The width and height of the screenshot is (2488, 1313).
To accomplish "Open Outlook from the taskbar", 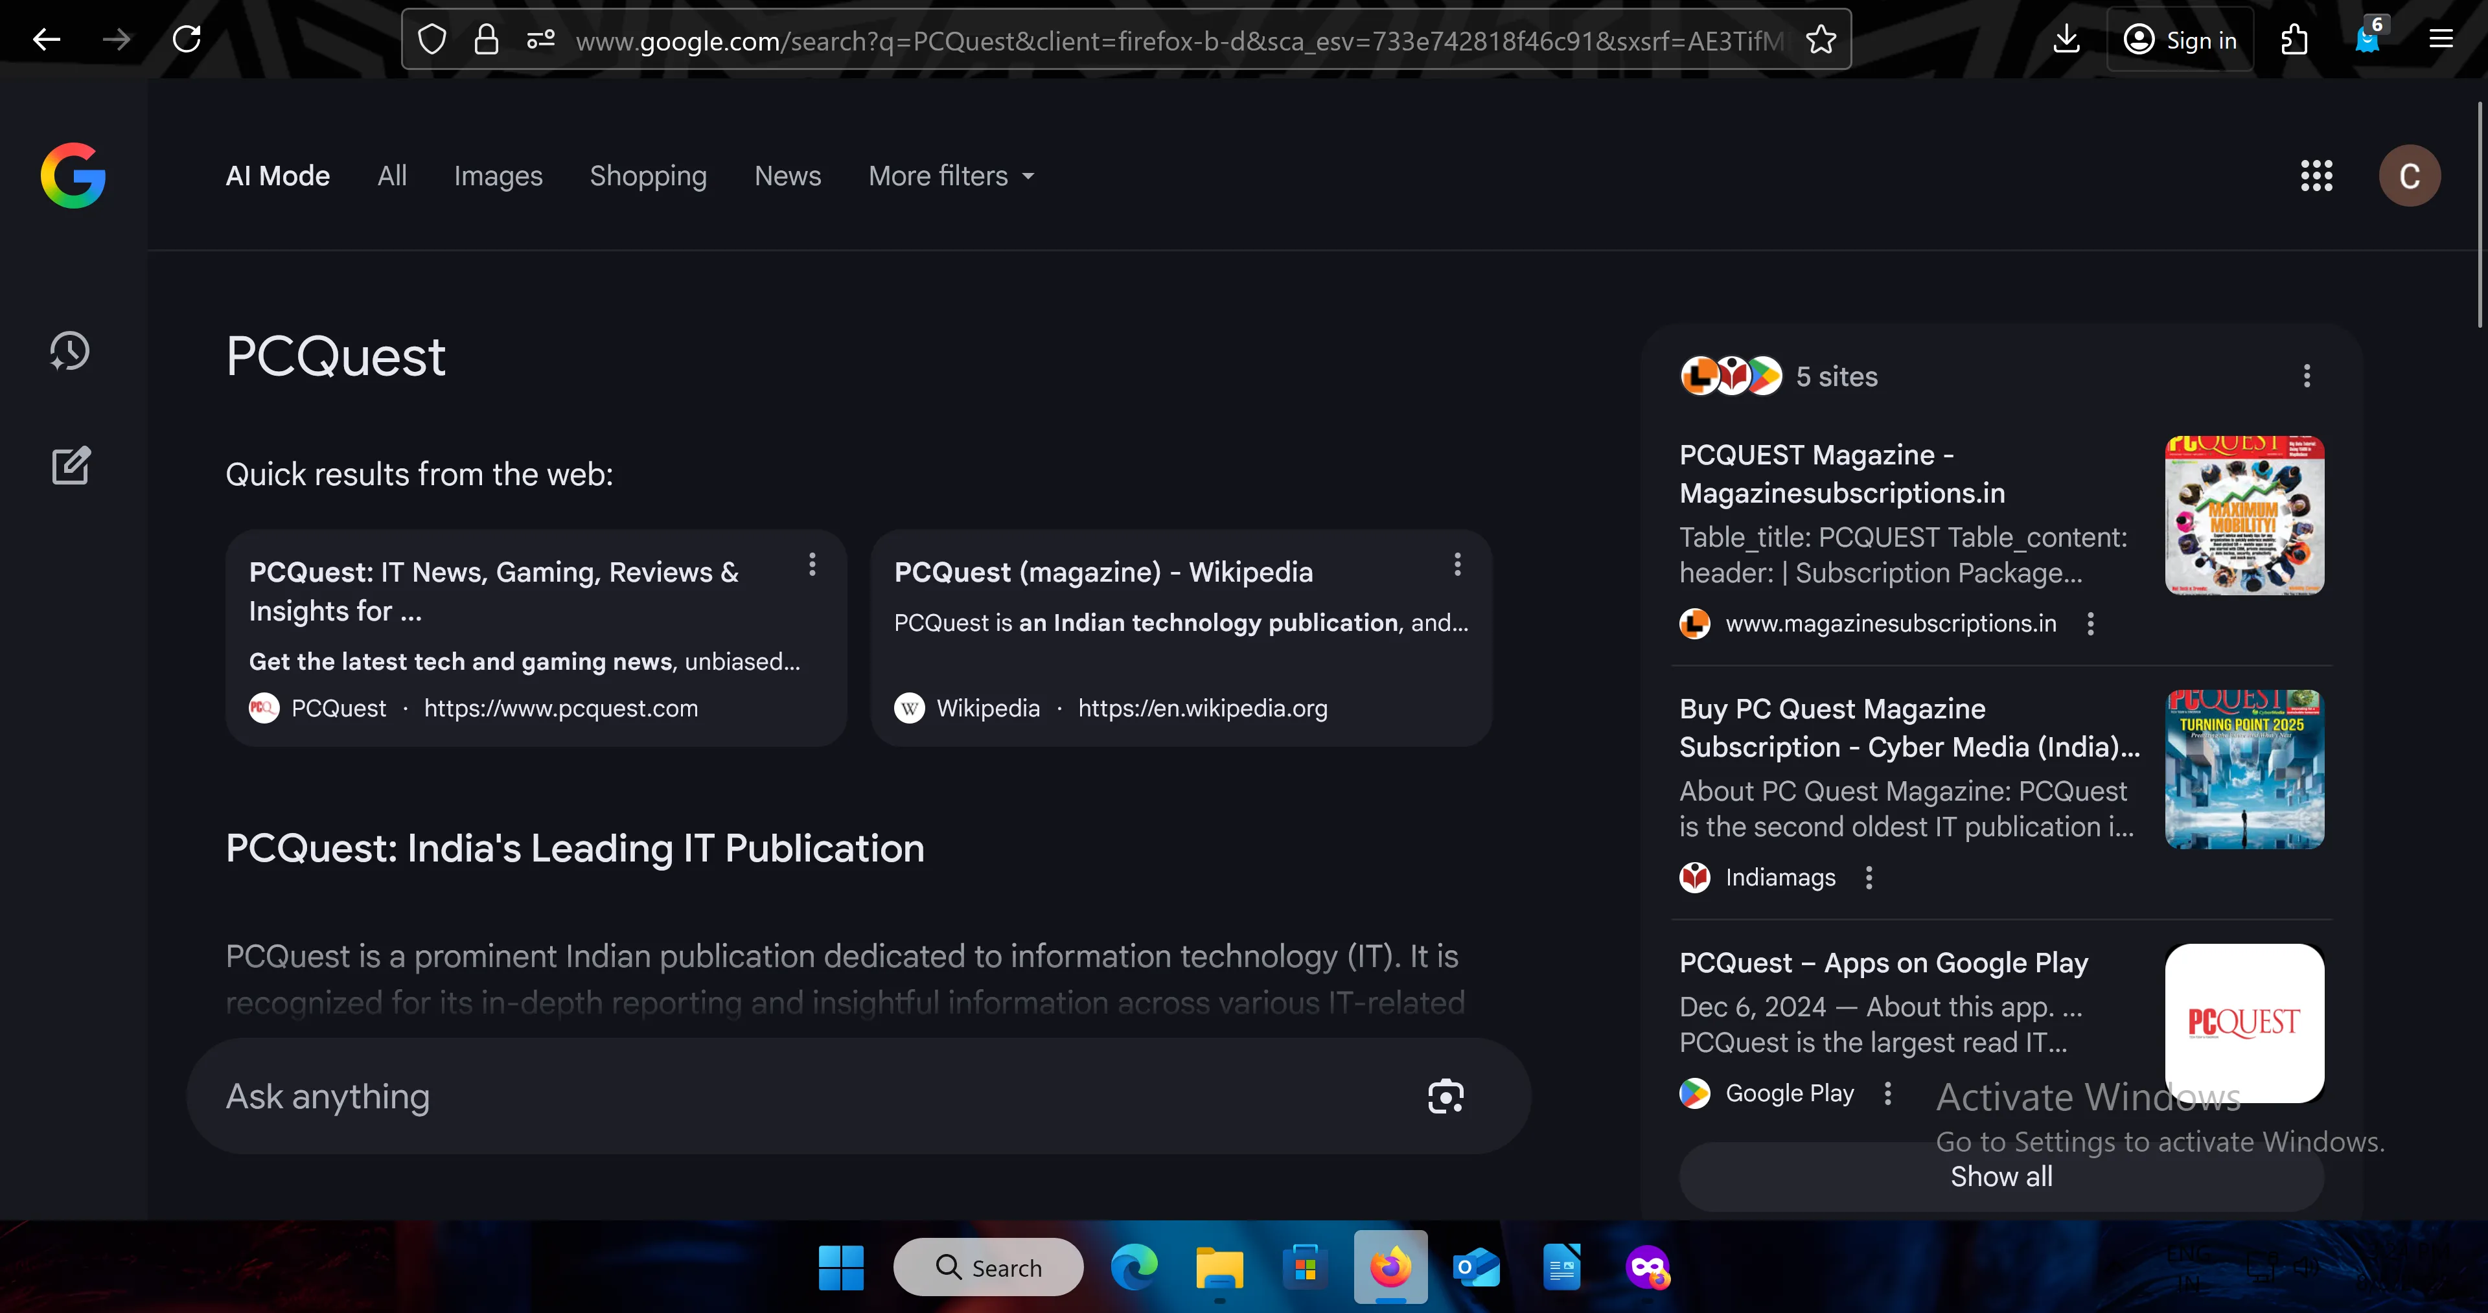I will [1476, 1268].
